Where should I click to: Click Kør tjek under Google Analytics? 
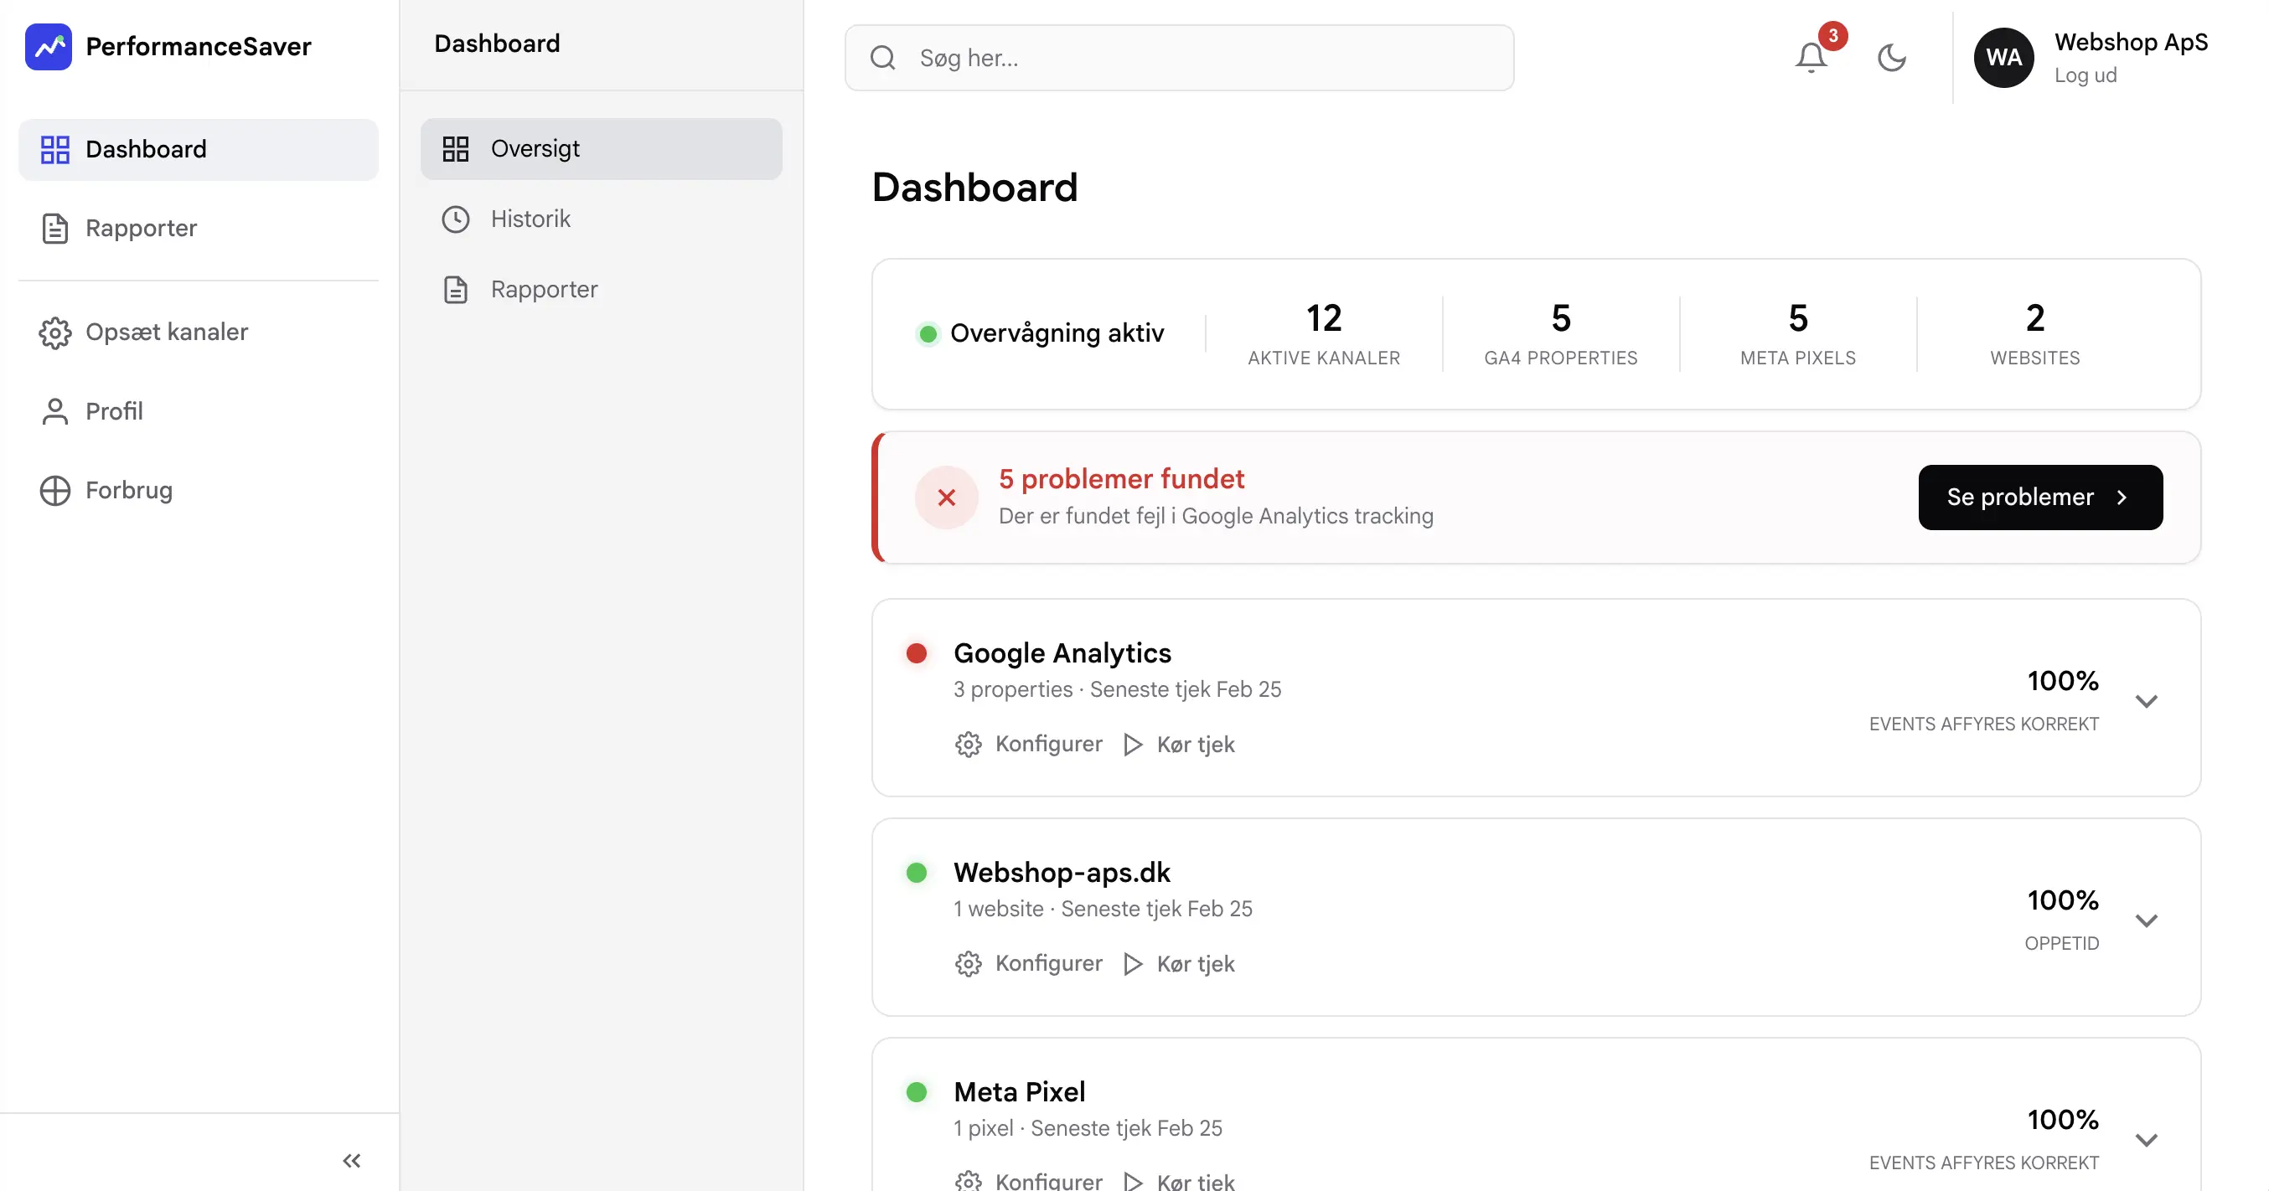coord(1179,745)
